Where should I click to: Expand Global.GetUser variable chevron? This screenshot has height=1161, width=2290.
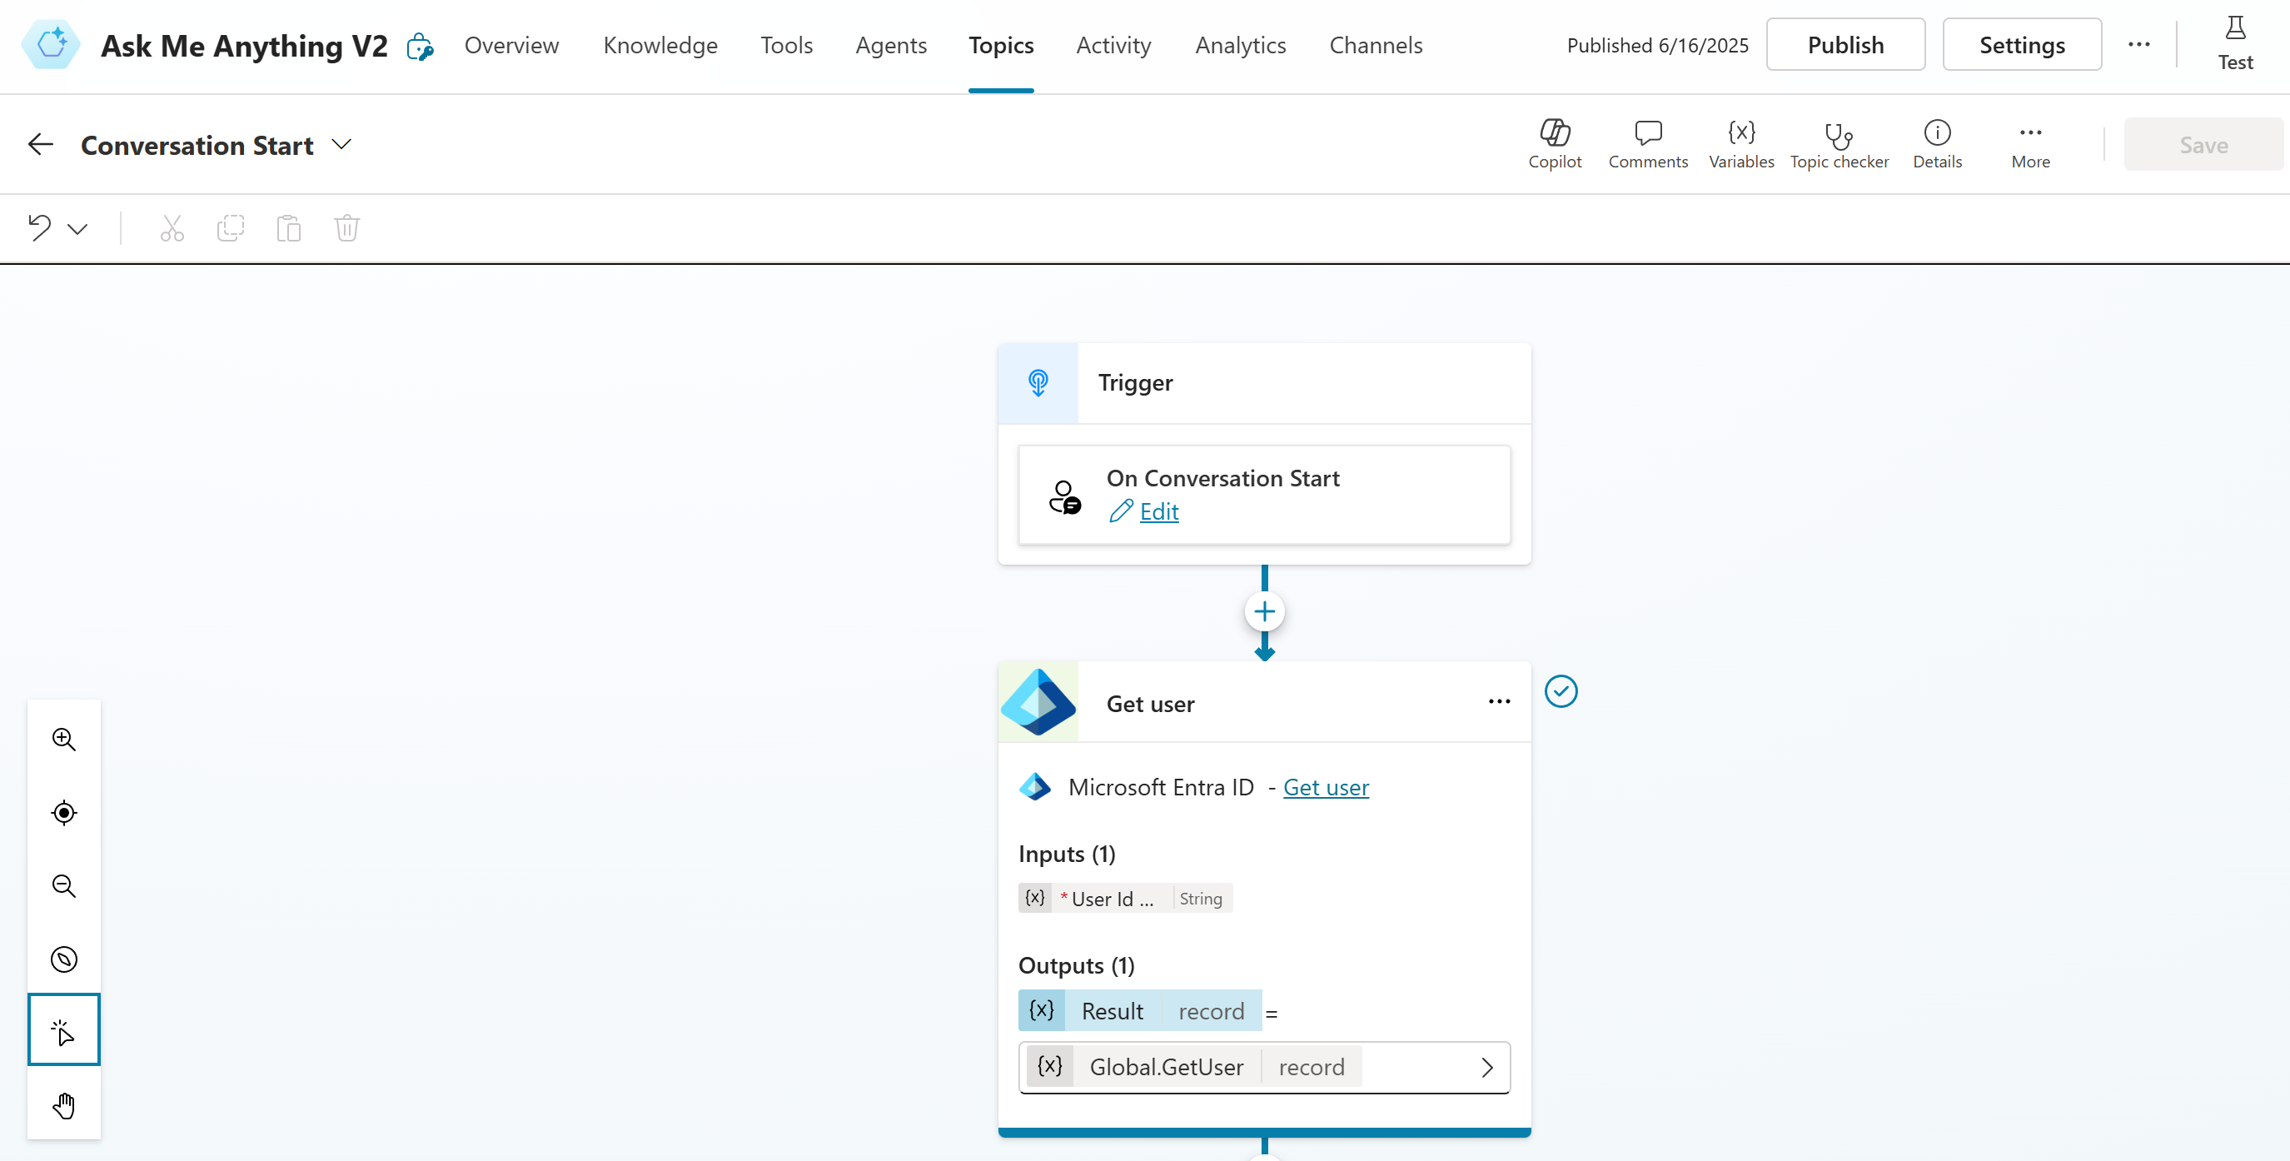tap(1486, 1067)
